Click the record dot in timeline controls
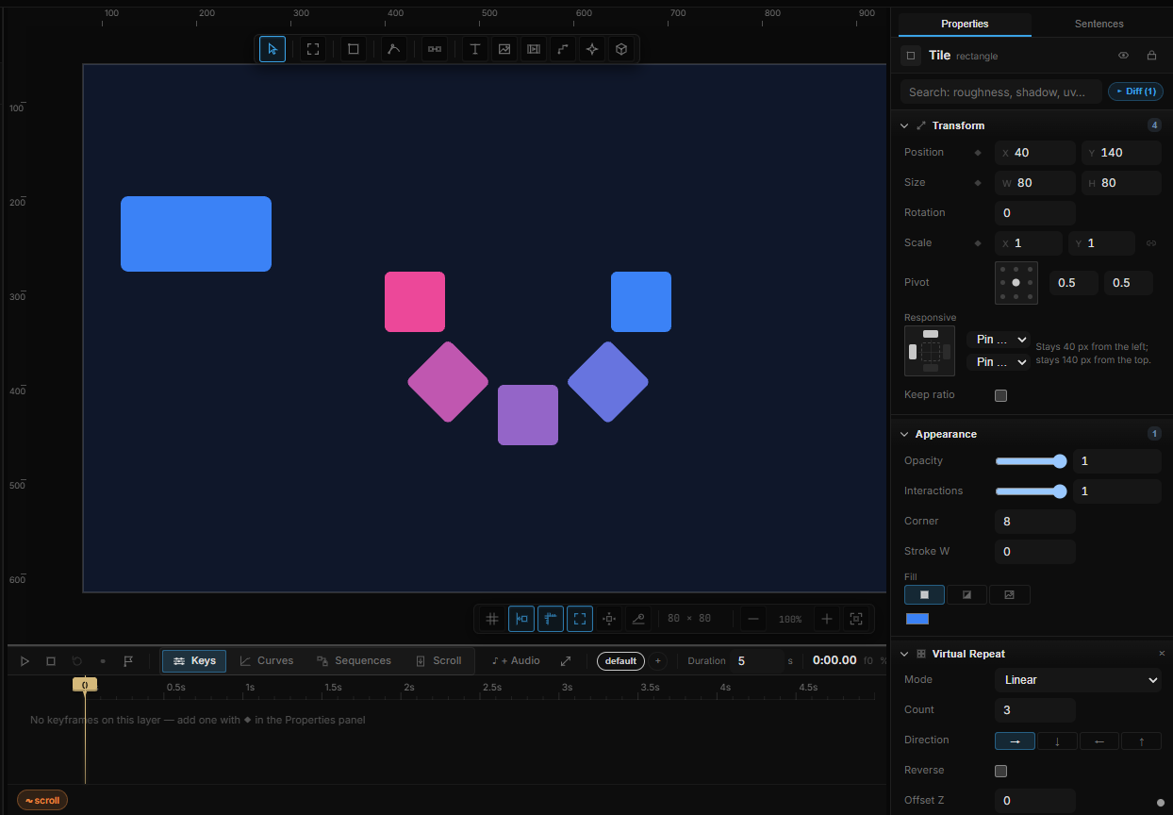Viewport: 1173px width, 815px height. point(103,661)
